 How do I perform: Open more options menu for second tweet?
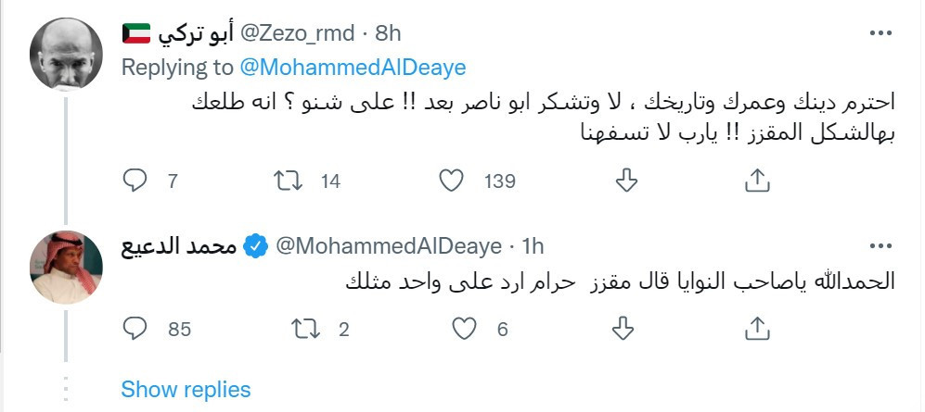click(880, 246)
